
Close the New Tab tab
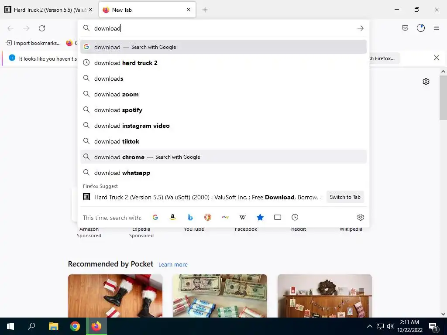189,10
